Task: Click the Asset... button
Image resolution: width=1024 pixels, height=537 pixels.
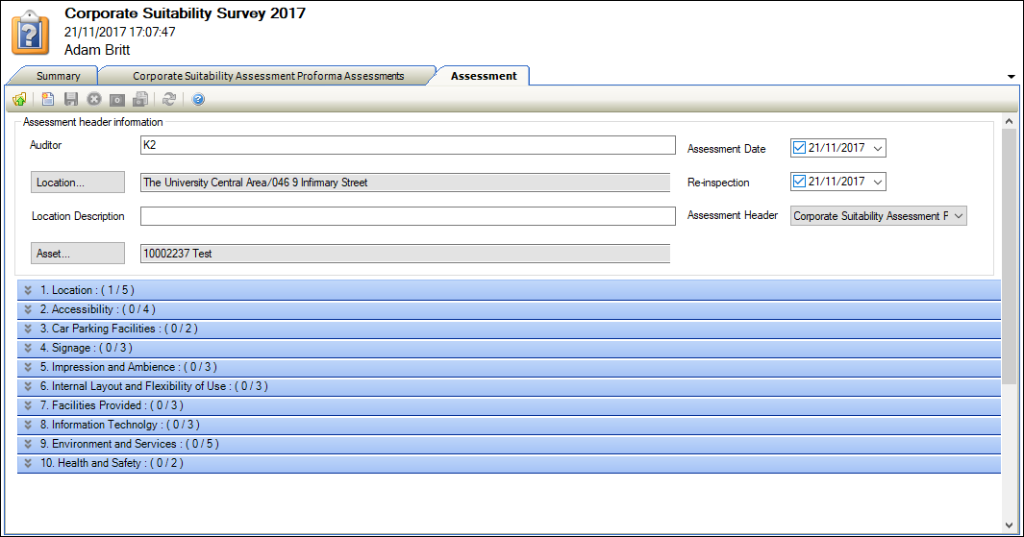Action: coord(78,254)
